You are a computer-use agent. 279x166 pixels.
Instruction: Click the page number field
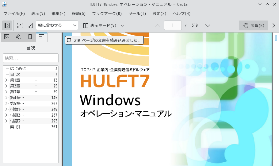[x=173, y=25]
